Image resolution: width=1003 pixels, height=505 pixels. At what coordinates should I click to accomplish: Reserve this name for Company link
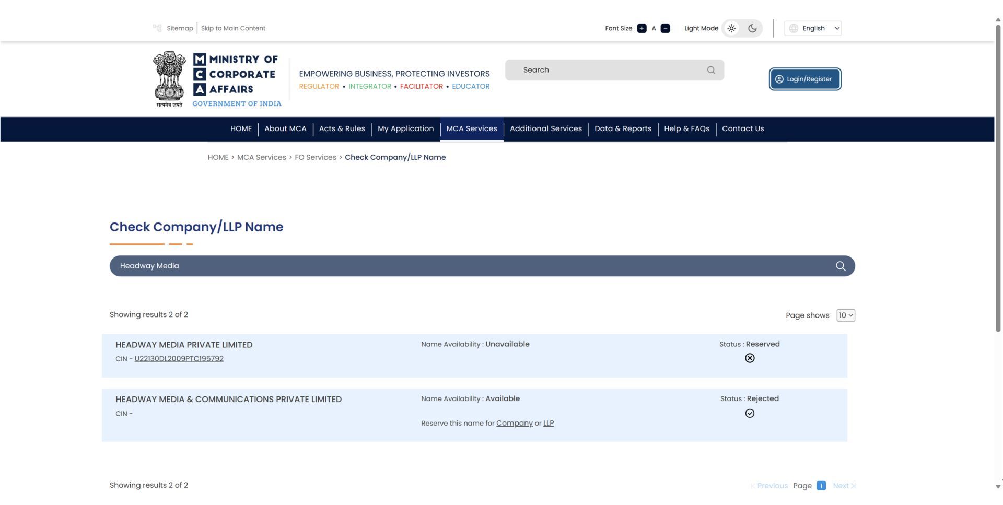[x=514, y=423]
